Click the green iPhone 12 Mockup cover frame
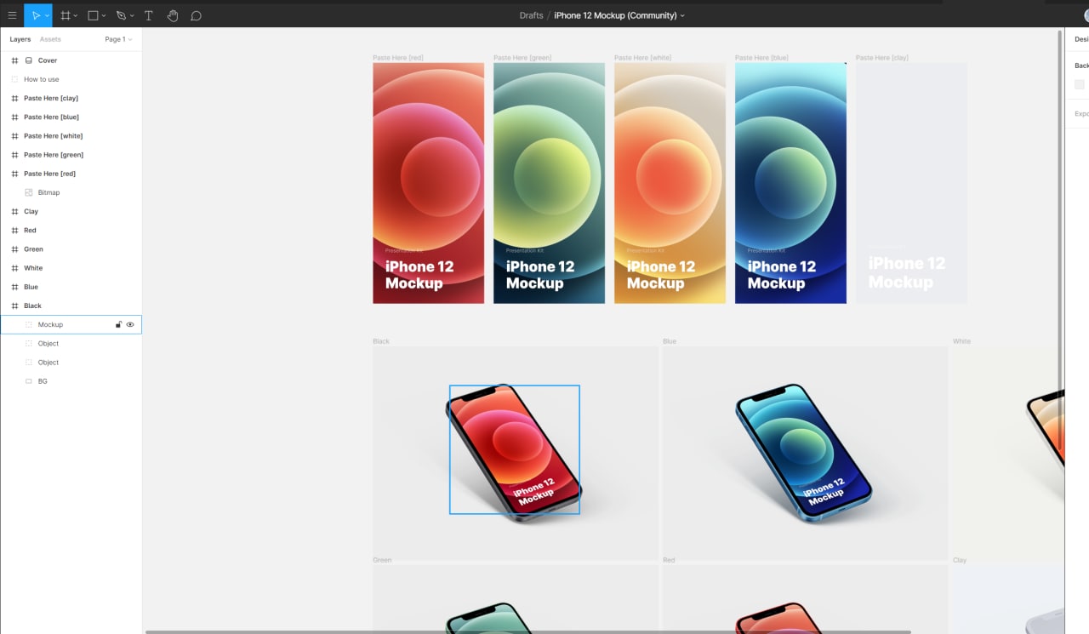 (549, 183)
